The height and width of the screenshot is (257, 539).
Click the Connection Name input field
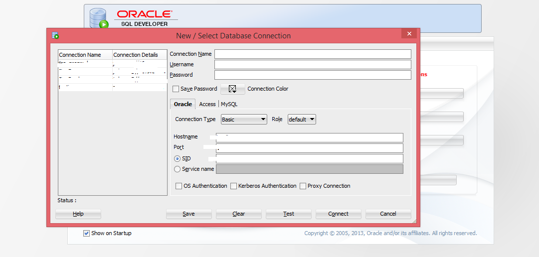tap(313, 54)
